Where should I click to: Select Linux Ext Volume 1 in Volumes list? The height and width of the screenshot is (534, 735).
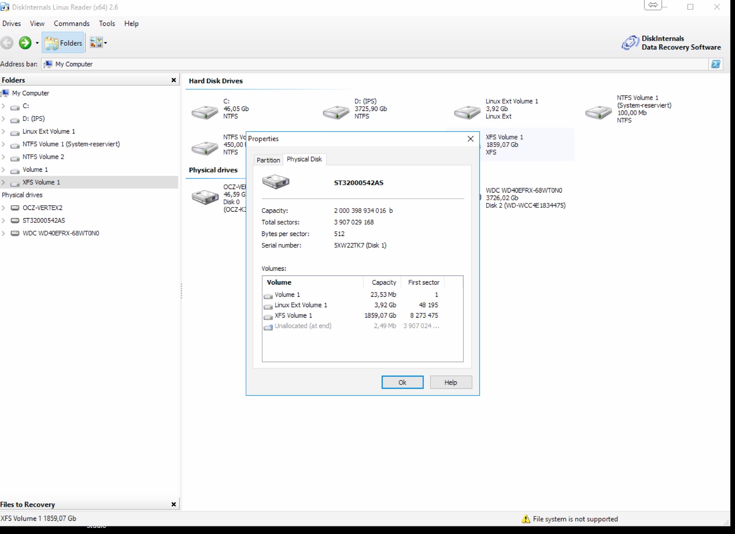tap(363, 305)
